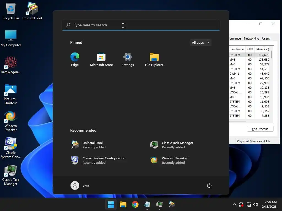
Task: Select Classic System Configuration desktop shortcut
Action: tap(11, 148)
